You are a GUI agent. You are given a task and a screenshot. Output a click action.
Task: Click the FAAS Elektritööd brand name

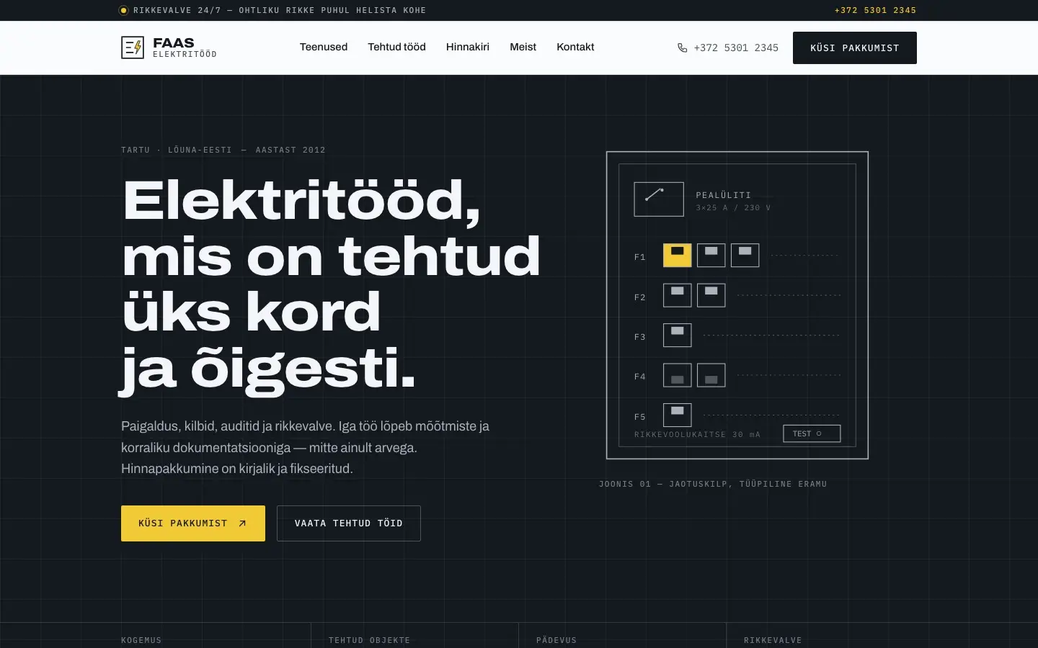point(185,48)
